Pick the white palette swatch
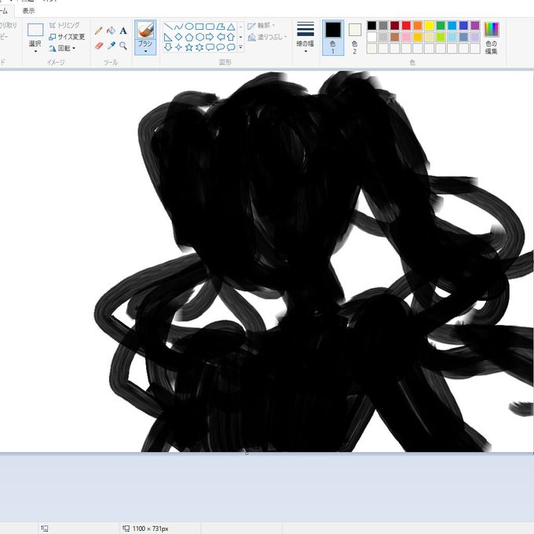The image size is (534, 534). 372,37
